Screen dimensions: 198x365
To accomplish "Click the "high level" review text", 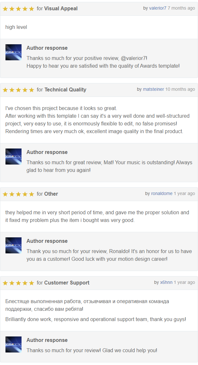I will pyautogui.click(x=16, y=27).
